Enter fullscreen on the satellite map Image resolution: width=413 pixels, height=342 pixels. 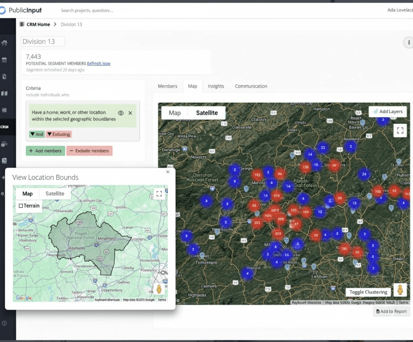coord(400,130)
